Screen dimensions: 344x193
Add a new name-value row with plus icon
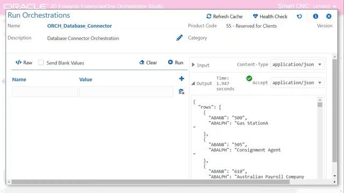point(182,79)
